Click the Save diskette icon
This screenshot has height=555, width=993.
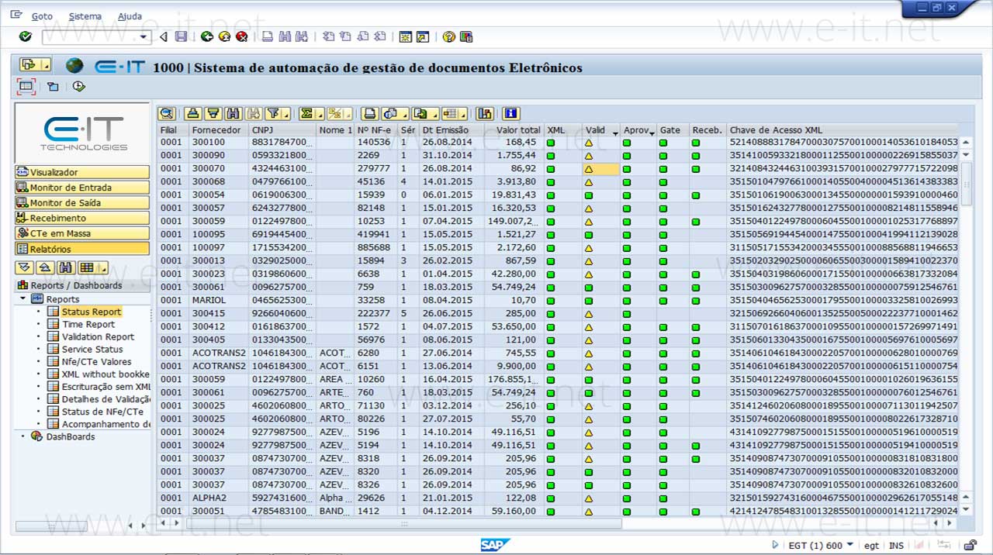(181, 36)
